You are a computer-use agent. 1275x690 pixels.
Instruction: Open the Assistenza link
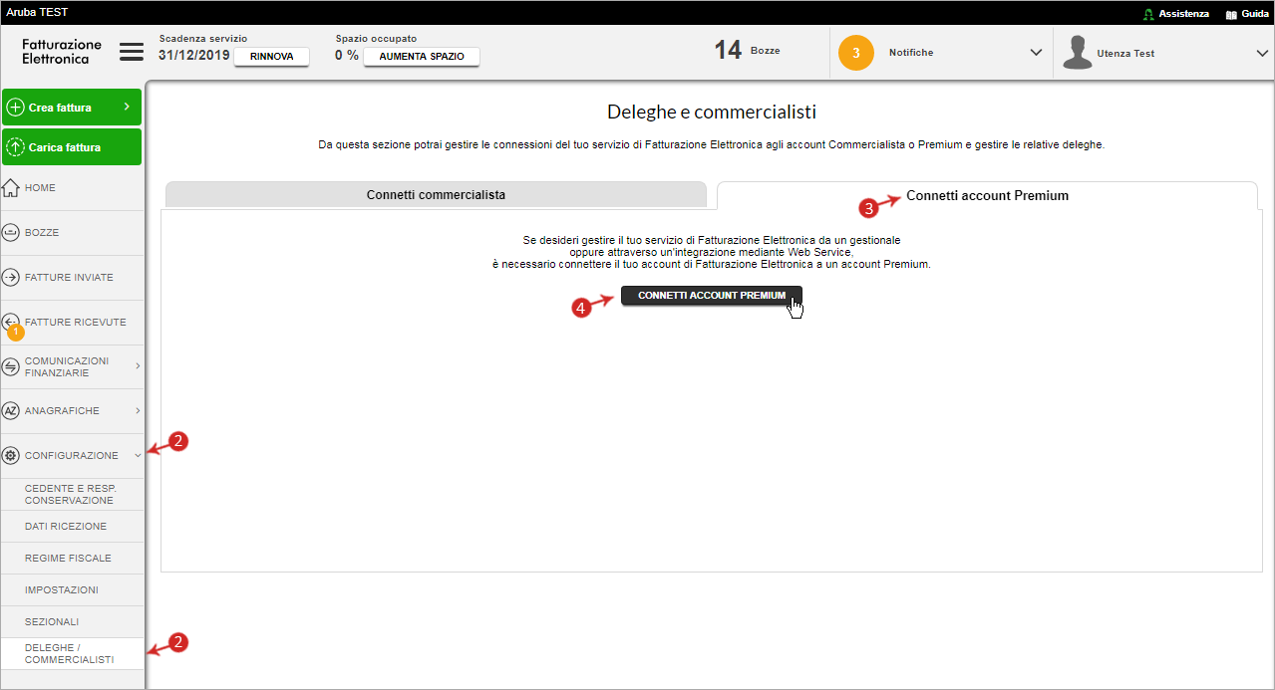[x=1183, y=14]
